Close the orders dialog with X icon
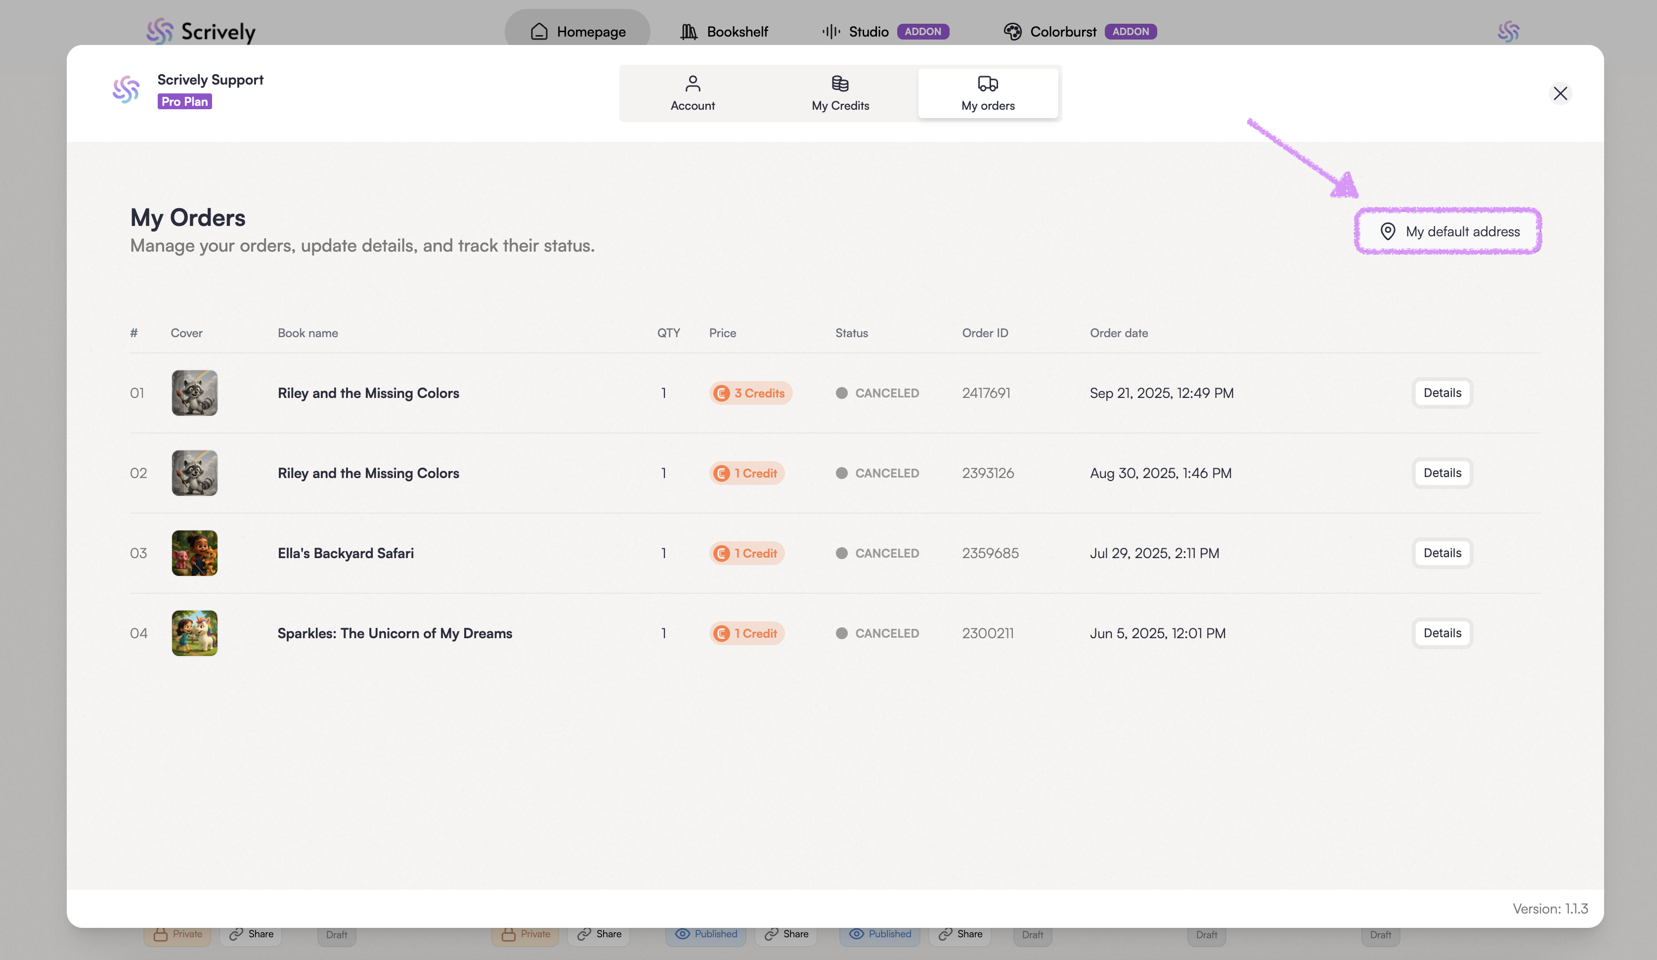Viewport: 1657px width, 960px height. point(1560,93)
